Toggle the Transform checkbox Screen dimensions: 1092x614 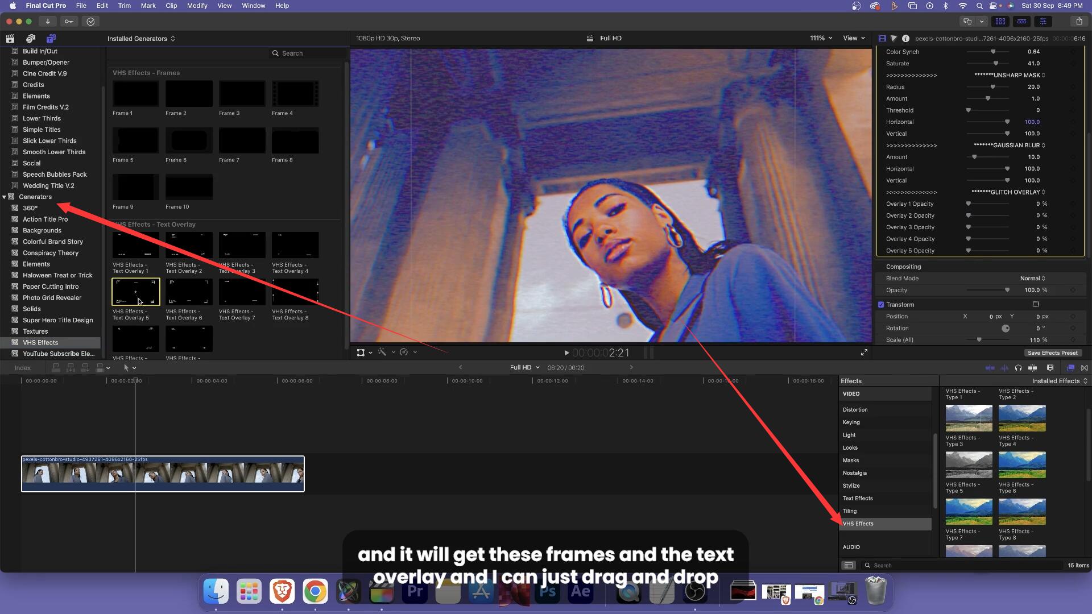tap(881, 305)
